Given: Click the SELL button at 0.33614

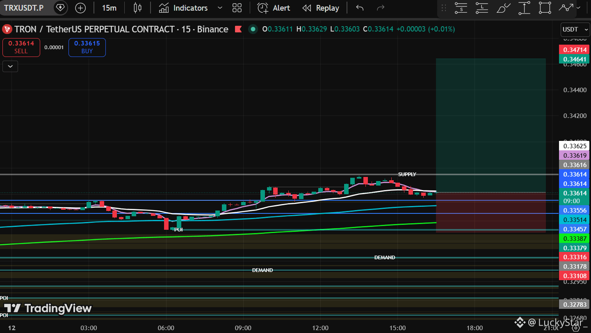Looking at the screenshot, I should [x=21, y=47].
